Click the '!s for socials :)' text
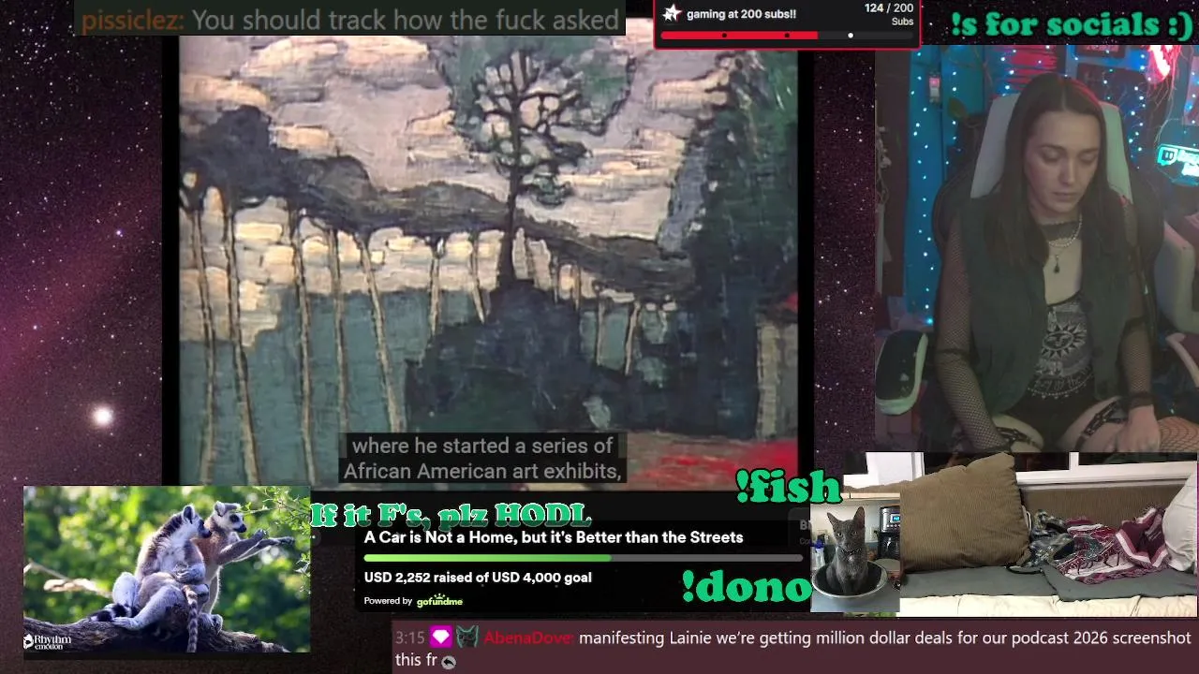 [x=1072, y=24]
